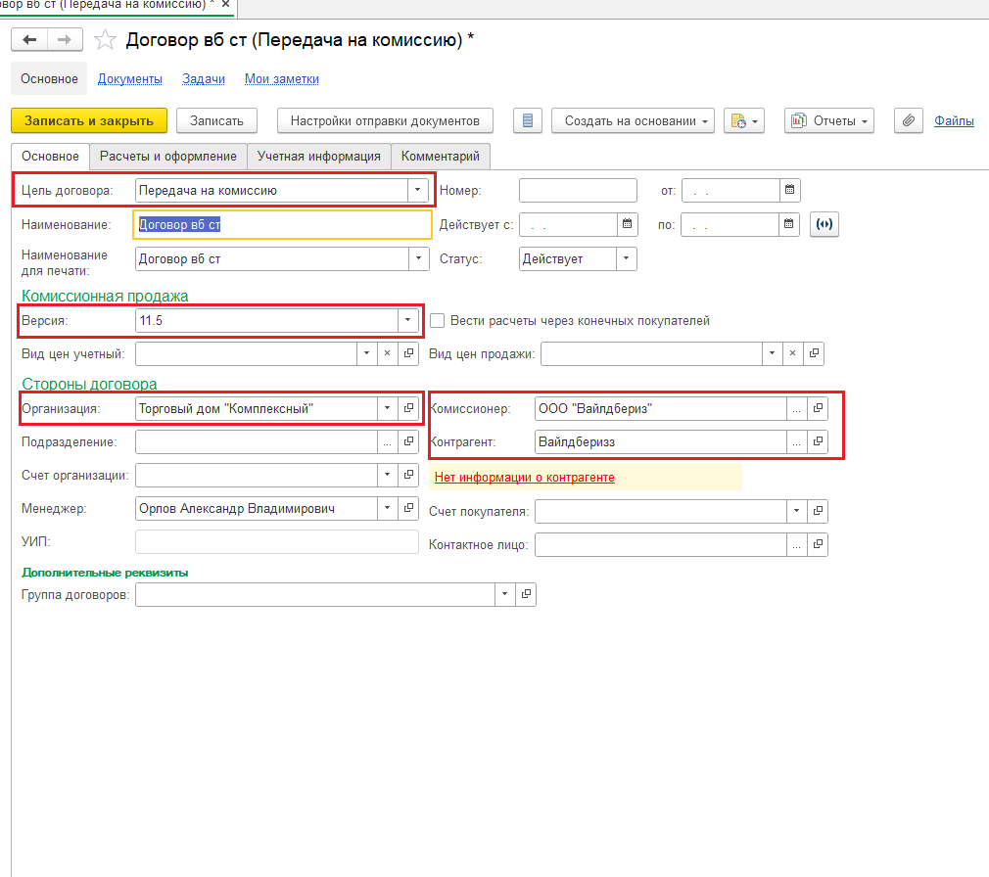989x877 pixels.
Task: Open the document list icon button
Action: pos(528,120)
